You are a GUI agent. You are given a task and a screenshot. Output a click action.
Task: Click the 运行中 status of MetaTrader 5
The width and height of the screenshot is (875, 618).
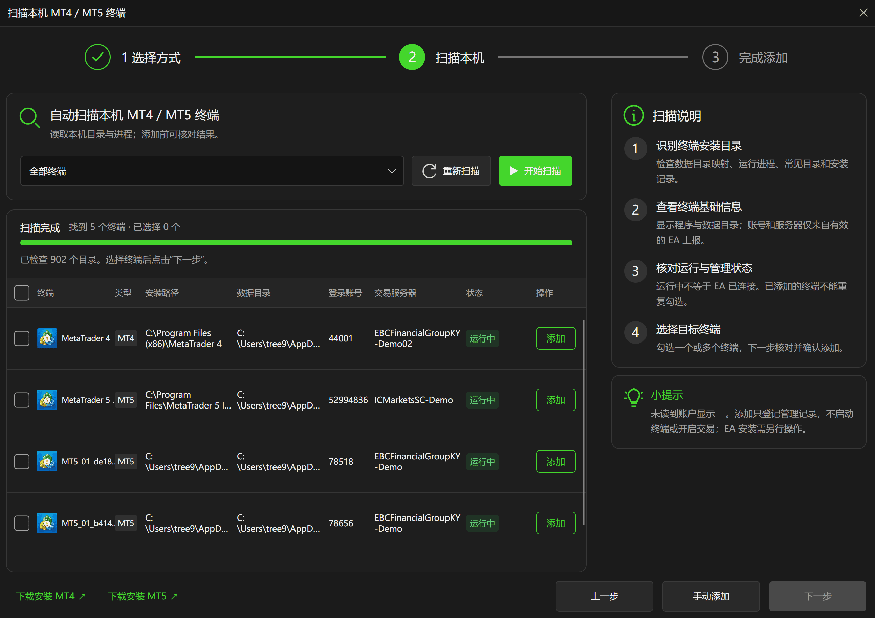(x=482, y=400)
